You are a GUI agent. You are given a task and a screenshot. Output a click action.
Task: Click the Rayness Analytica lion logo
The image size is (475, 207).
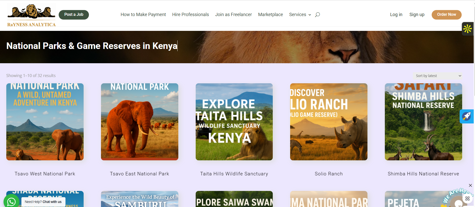(31, 15)
